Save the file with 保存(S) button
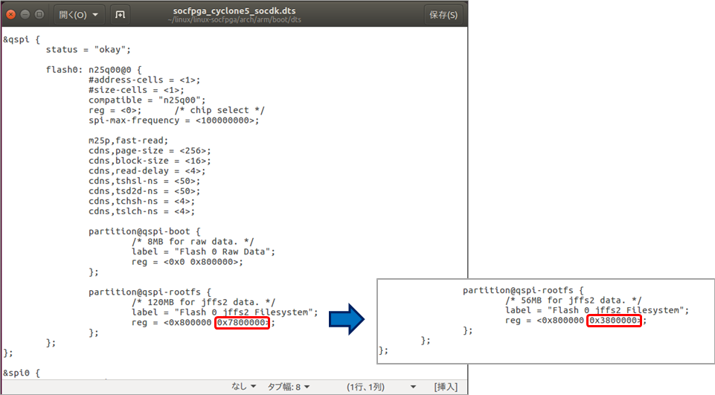Viewport: 715px width, 395px height. (x=443, y=14)
